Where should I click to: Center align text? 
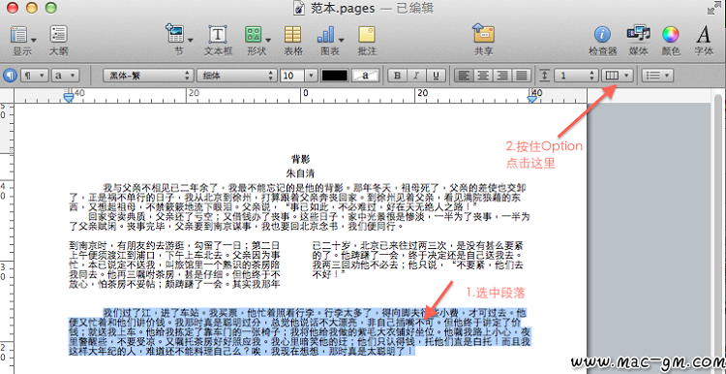coord(482,76)
